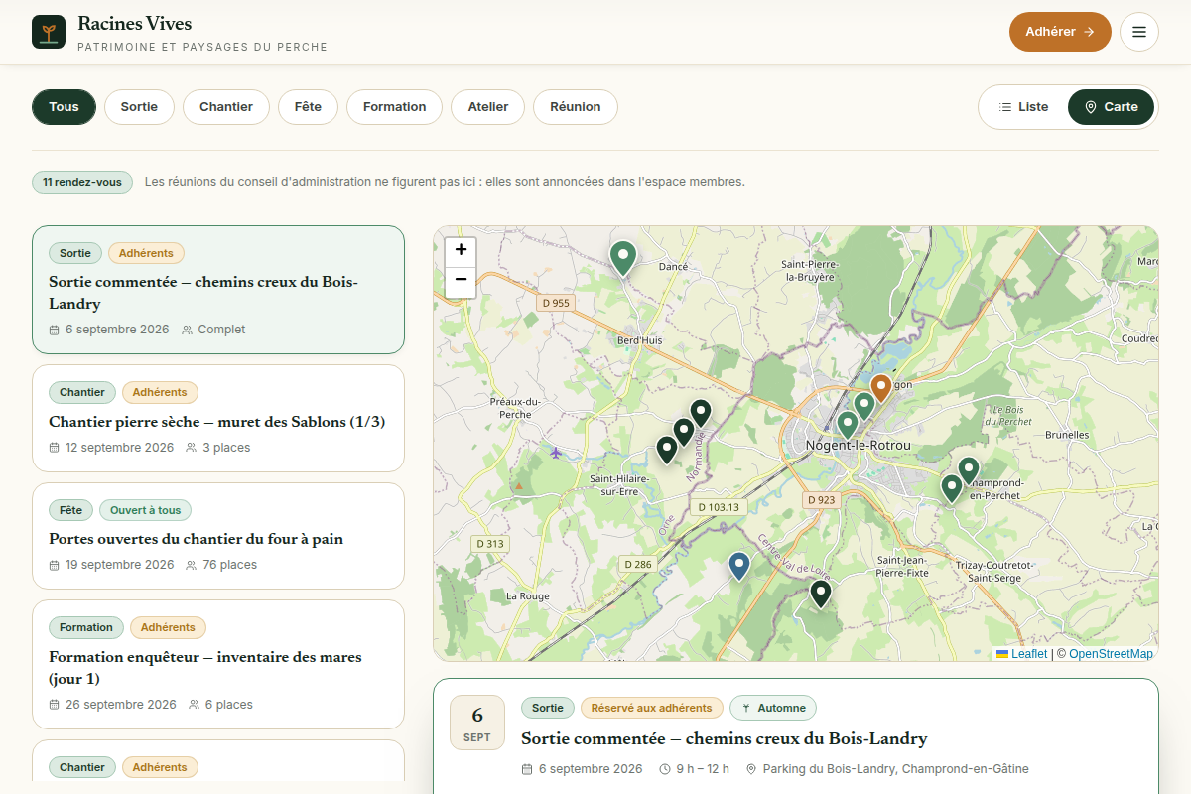Click the Fête tag on Portes ouvertes card

point(70,510)
